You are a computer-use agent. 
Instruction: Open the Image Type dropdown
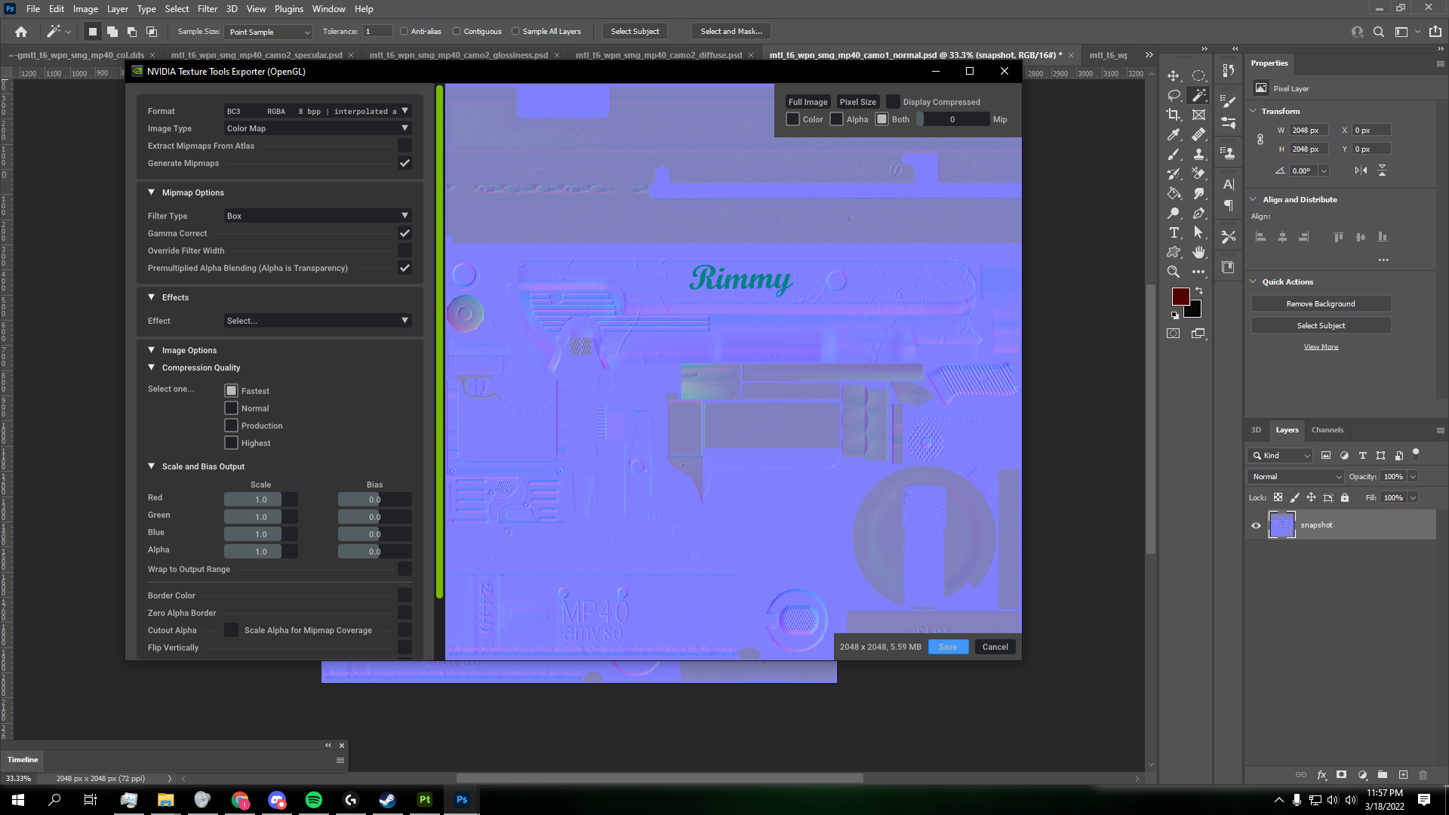click(x=318, y=128)
